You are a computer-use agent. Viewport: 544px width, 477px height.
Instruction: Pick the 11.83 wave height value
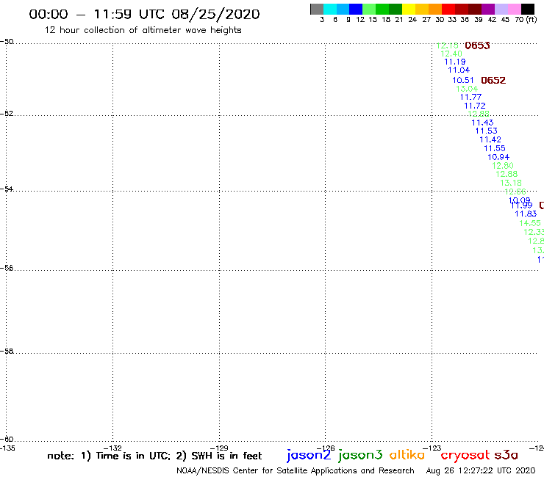point(526,214)
